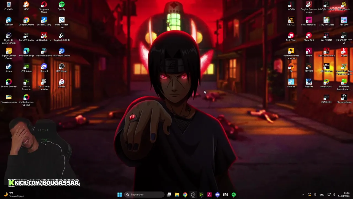353x199 pixels.
Task: Select the BlueStacks 5 desktop icon
Action: pos(327,83)
